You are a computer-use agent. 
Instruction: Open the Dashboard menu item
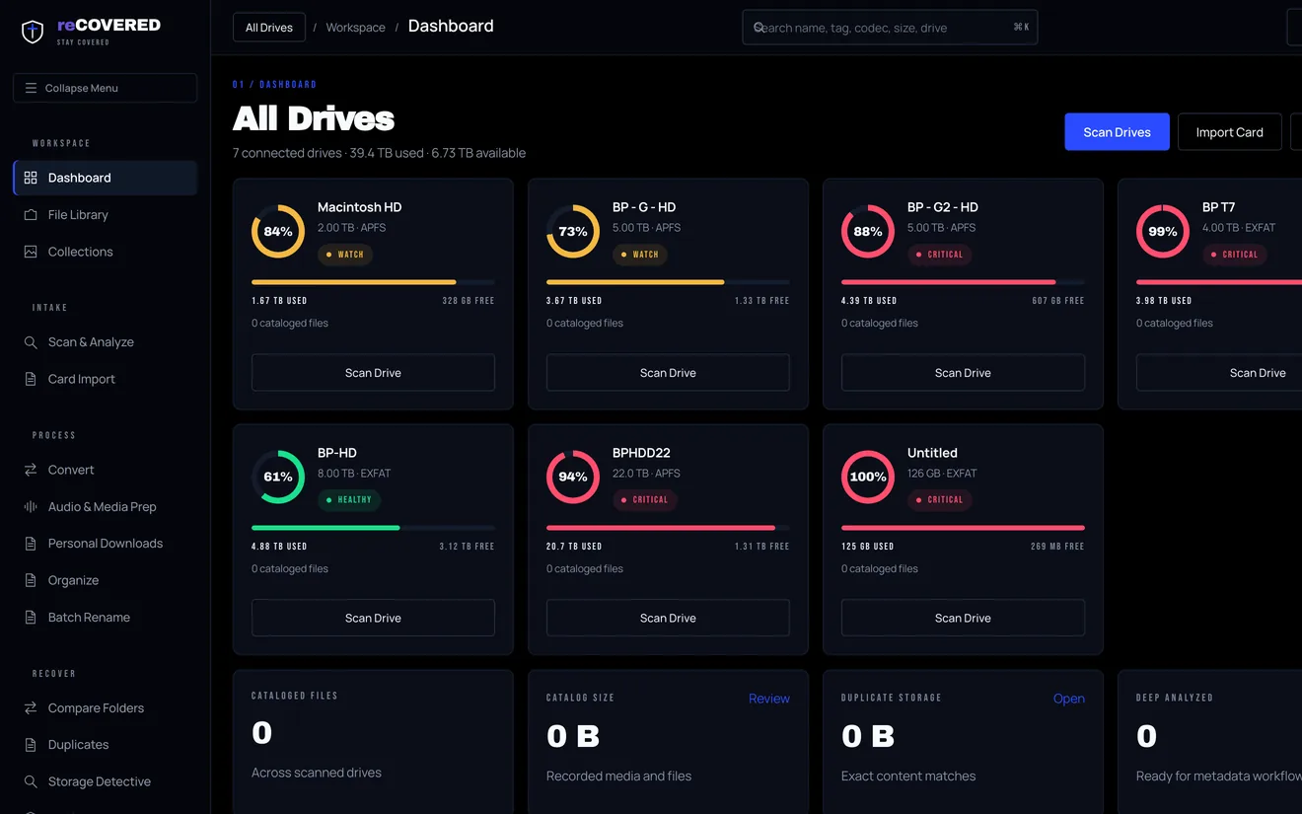coord(106,178)
